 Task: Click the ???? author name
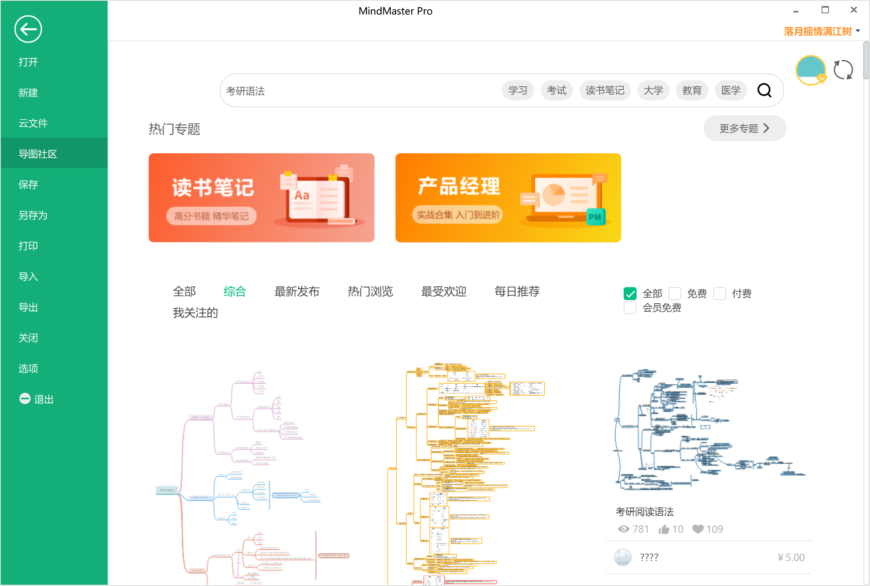coord(649,557)
